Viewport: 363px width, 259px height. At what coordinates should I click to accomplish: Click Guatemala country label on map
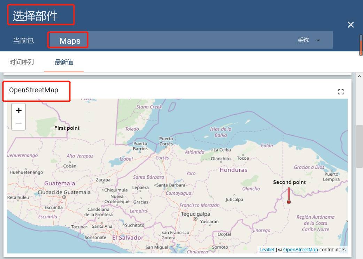[60, 183]
